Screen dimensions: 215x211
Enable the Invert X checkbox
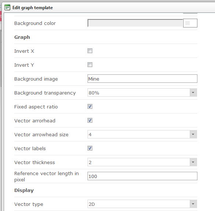[x=90, y=51]
